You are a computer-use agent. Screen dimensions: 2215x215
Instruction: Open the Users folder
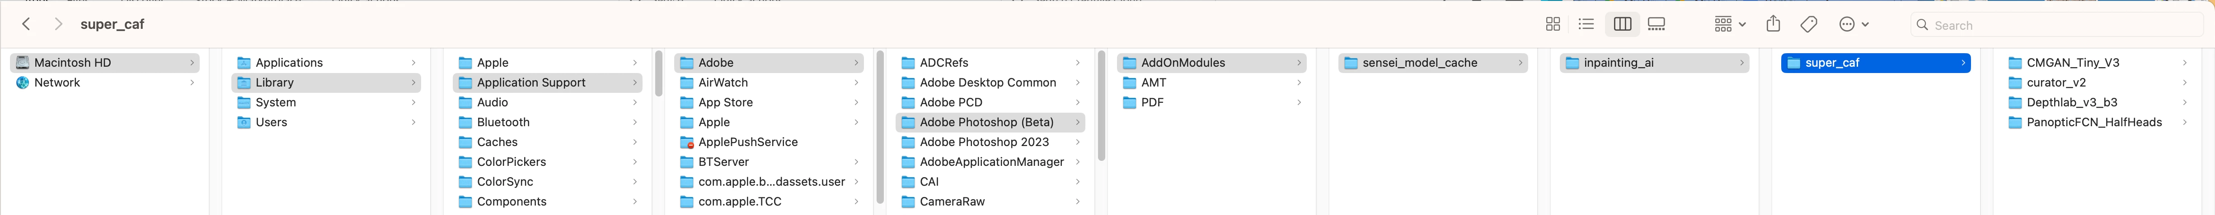click(326, 122)
